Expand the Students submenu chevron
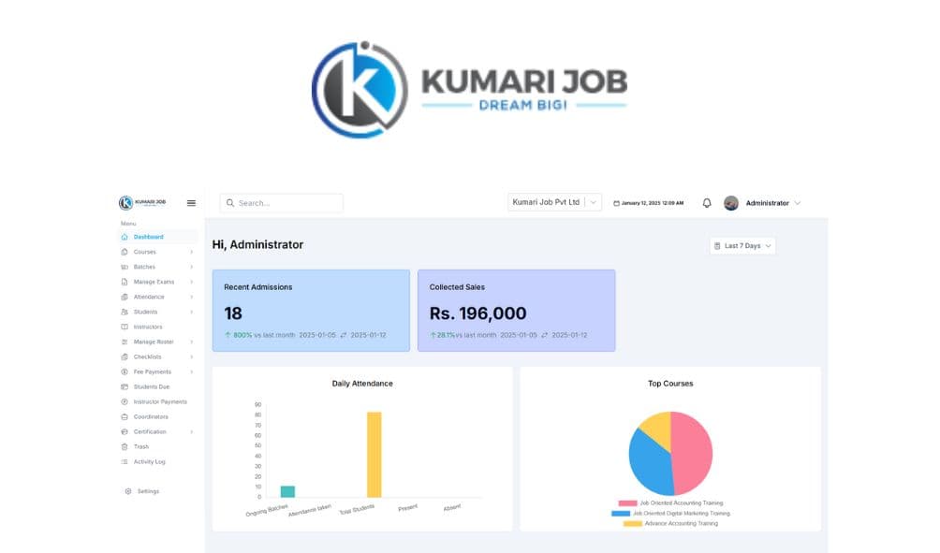Image resolution: width=940 pixels, height=553 pixels. click(x=192, y=313)
